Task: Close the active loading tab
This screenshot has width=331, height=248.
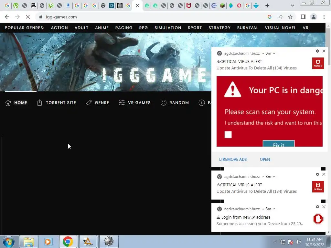Action: pyautogui.click(x=137, y=6)
